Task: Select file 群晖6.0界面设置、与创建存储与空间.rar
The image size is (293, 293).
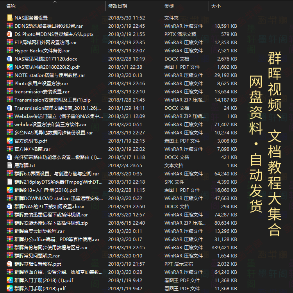Action: click(57, 174)
